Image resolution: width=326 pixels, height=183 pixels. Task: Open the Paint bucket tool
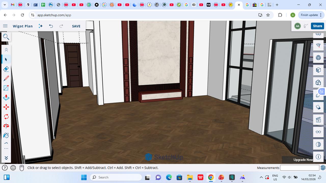[6, 135]
